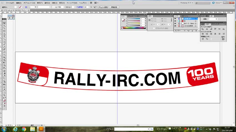Select the Selection arrow tool in toolbox

(4, 23)
